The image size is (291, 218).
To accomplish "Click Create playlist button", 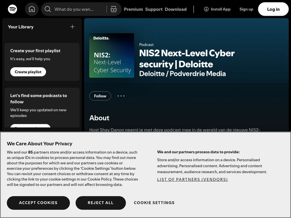I will (x=28, y=72).
